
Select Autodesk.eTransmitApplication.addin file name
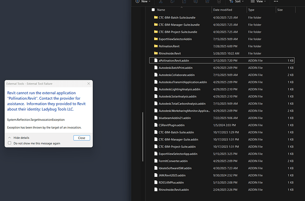[183, 82]
